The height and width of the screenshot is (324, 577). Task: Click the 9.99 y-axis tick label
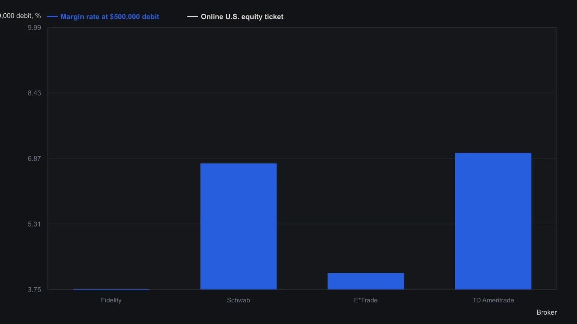pos(34,28)
